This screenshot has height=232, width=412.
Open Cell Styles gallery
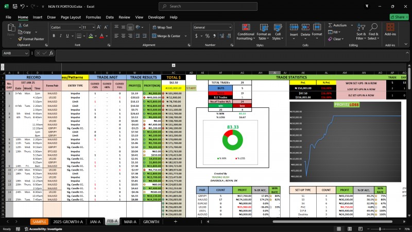278,32
